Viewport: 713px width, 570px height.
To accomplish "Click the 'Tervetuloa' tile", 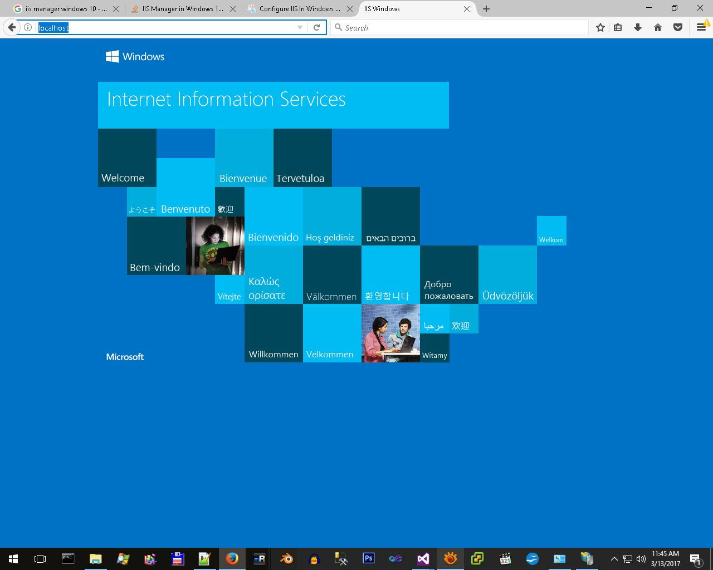I will coord(302,158).
